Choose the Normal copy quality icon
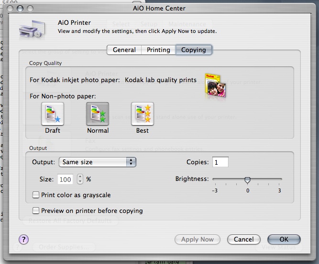The height and width of the screenshot is (264, 319). (98, 114)
